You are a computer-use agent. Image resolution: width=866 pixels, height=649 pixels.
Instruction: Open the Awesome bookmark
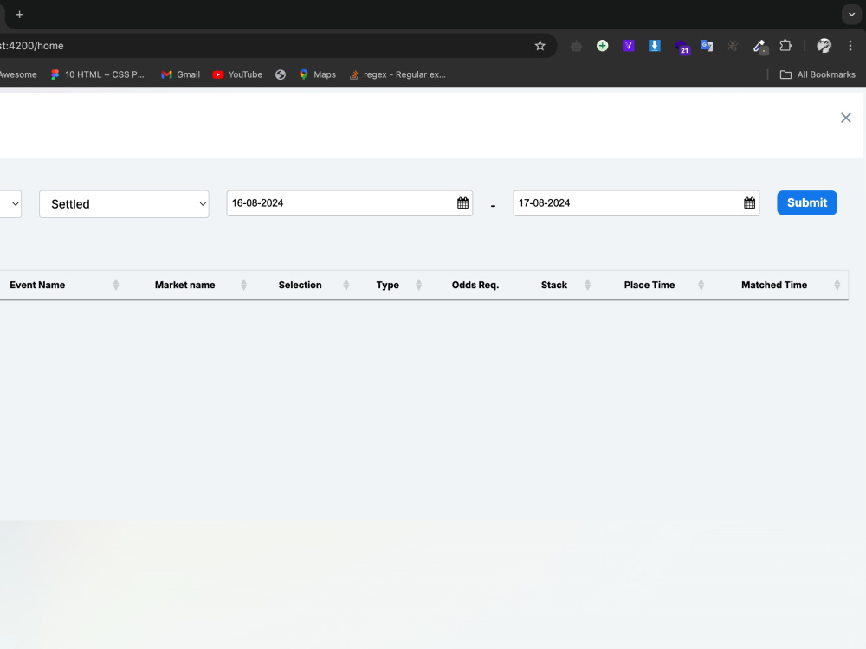tap(18, 74)
